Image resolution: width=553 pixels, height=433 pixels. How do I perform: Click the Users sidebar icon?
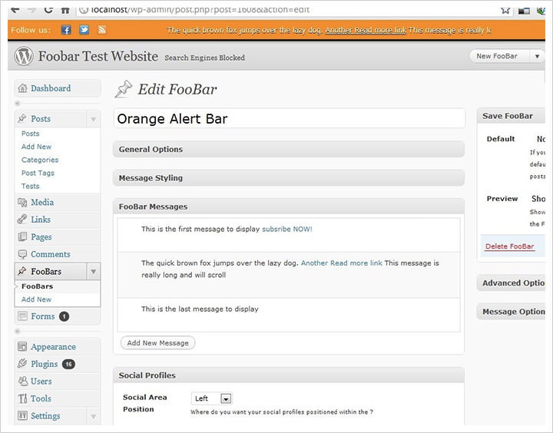tap(23, 381)
